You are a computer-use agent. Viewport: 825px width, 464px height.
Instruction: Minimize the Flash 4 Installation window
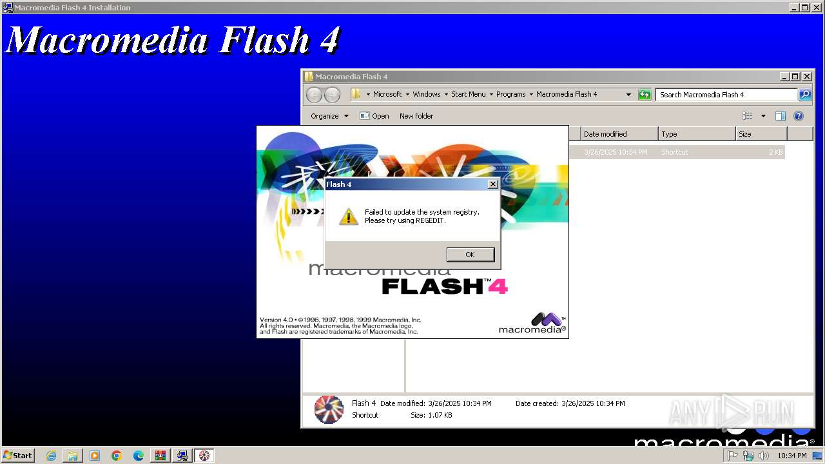click(x=795, y=8)
